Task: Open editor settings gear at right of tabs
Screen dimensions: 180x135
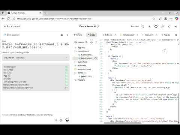Action: (176, 35)
